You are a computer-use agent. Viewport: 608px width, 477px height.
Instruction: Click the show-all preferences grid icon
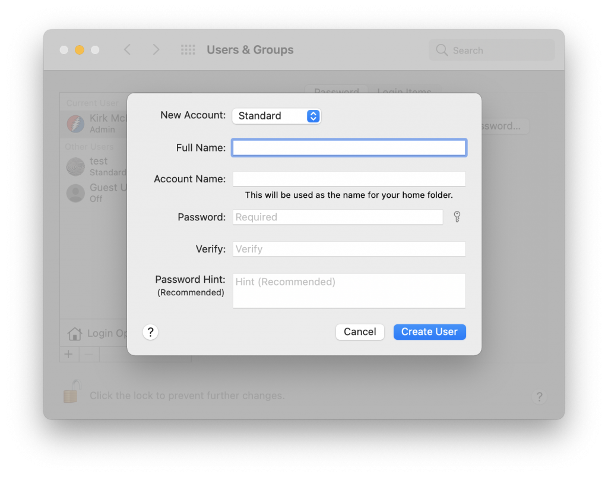188,50
